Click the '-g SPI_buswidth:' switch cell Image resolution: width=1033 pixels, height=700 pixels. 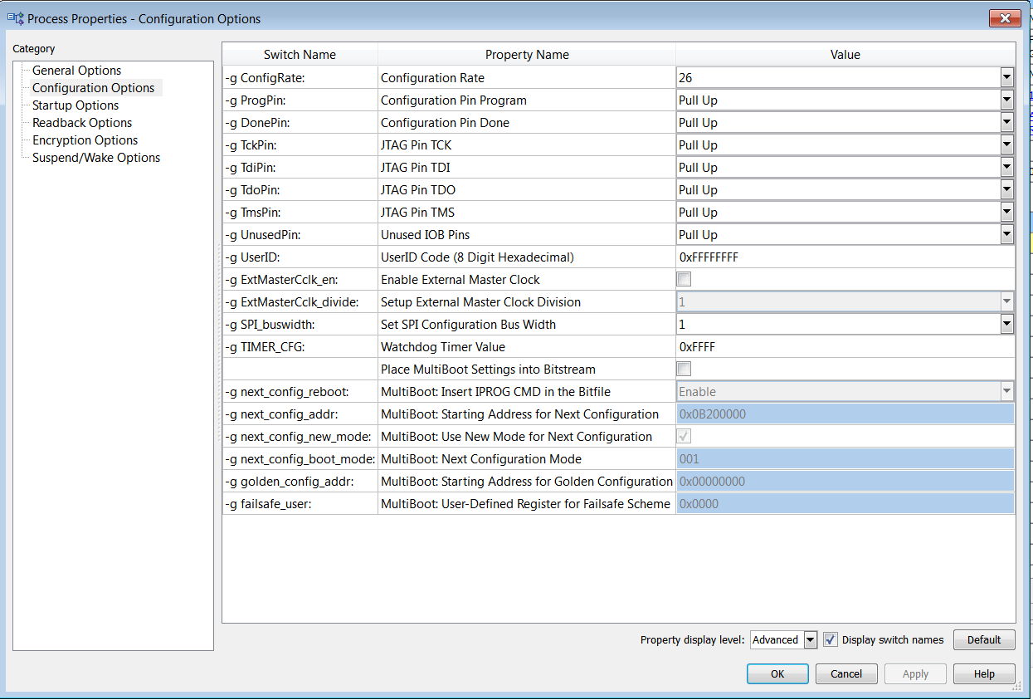[x=300, y=324]
